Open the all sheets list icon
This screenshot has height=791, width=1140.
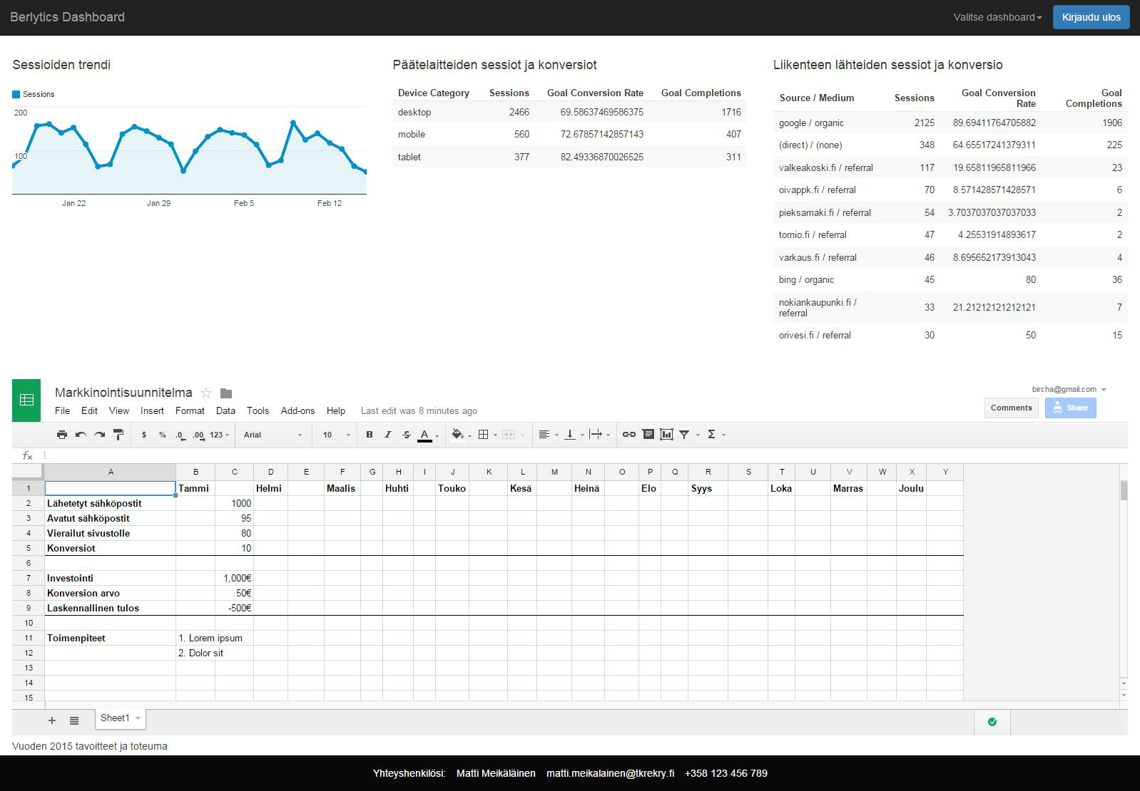point(74,720)
